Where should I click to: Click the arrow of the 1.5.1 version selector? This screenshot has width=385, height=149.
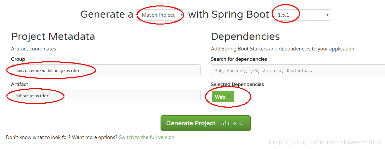click(327, 15)
